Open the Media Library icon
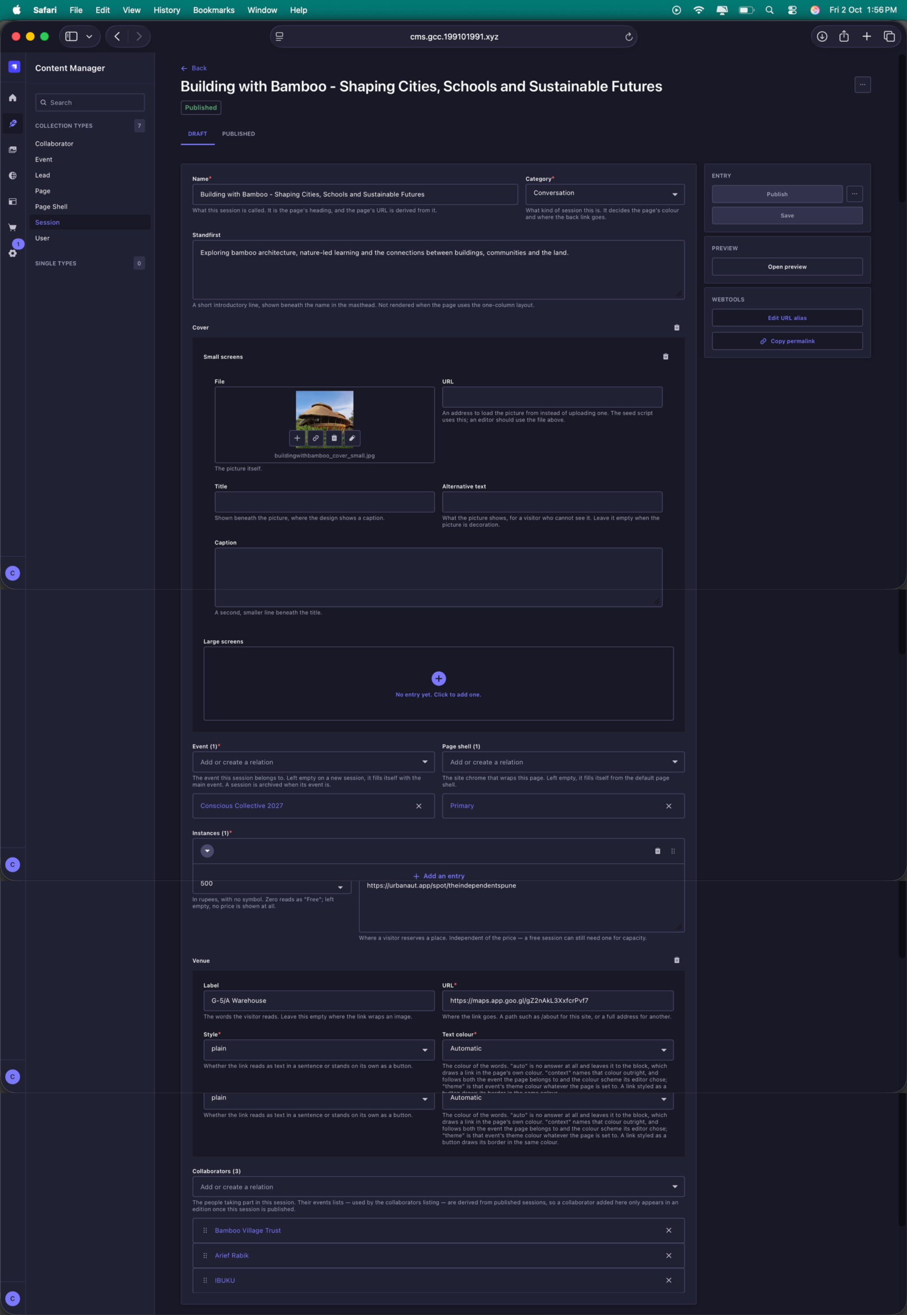This screenshot has height=1315, width=907. coord(12,149)
